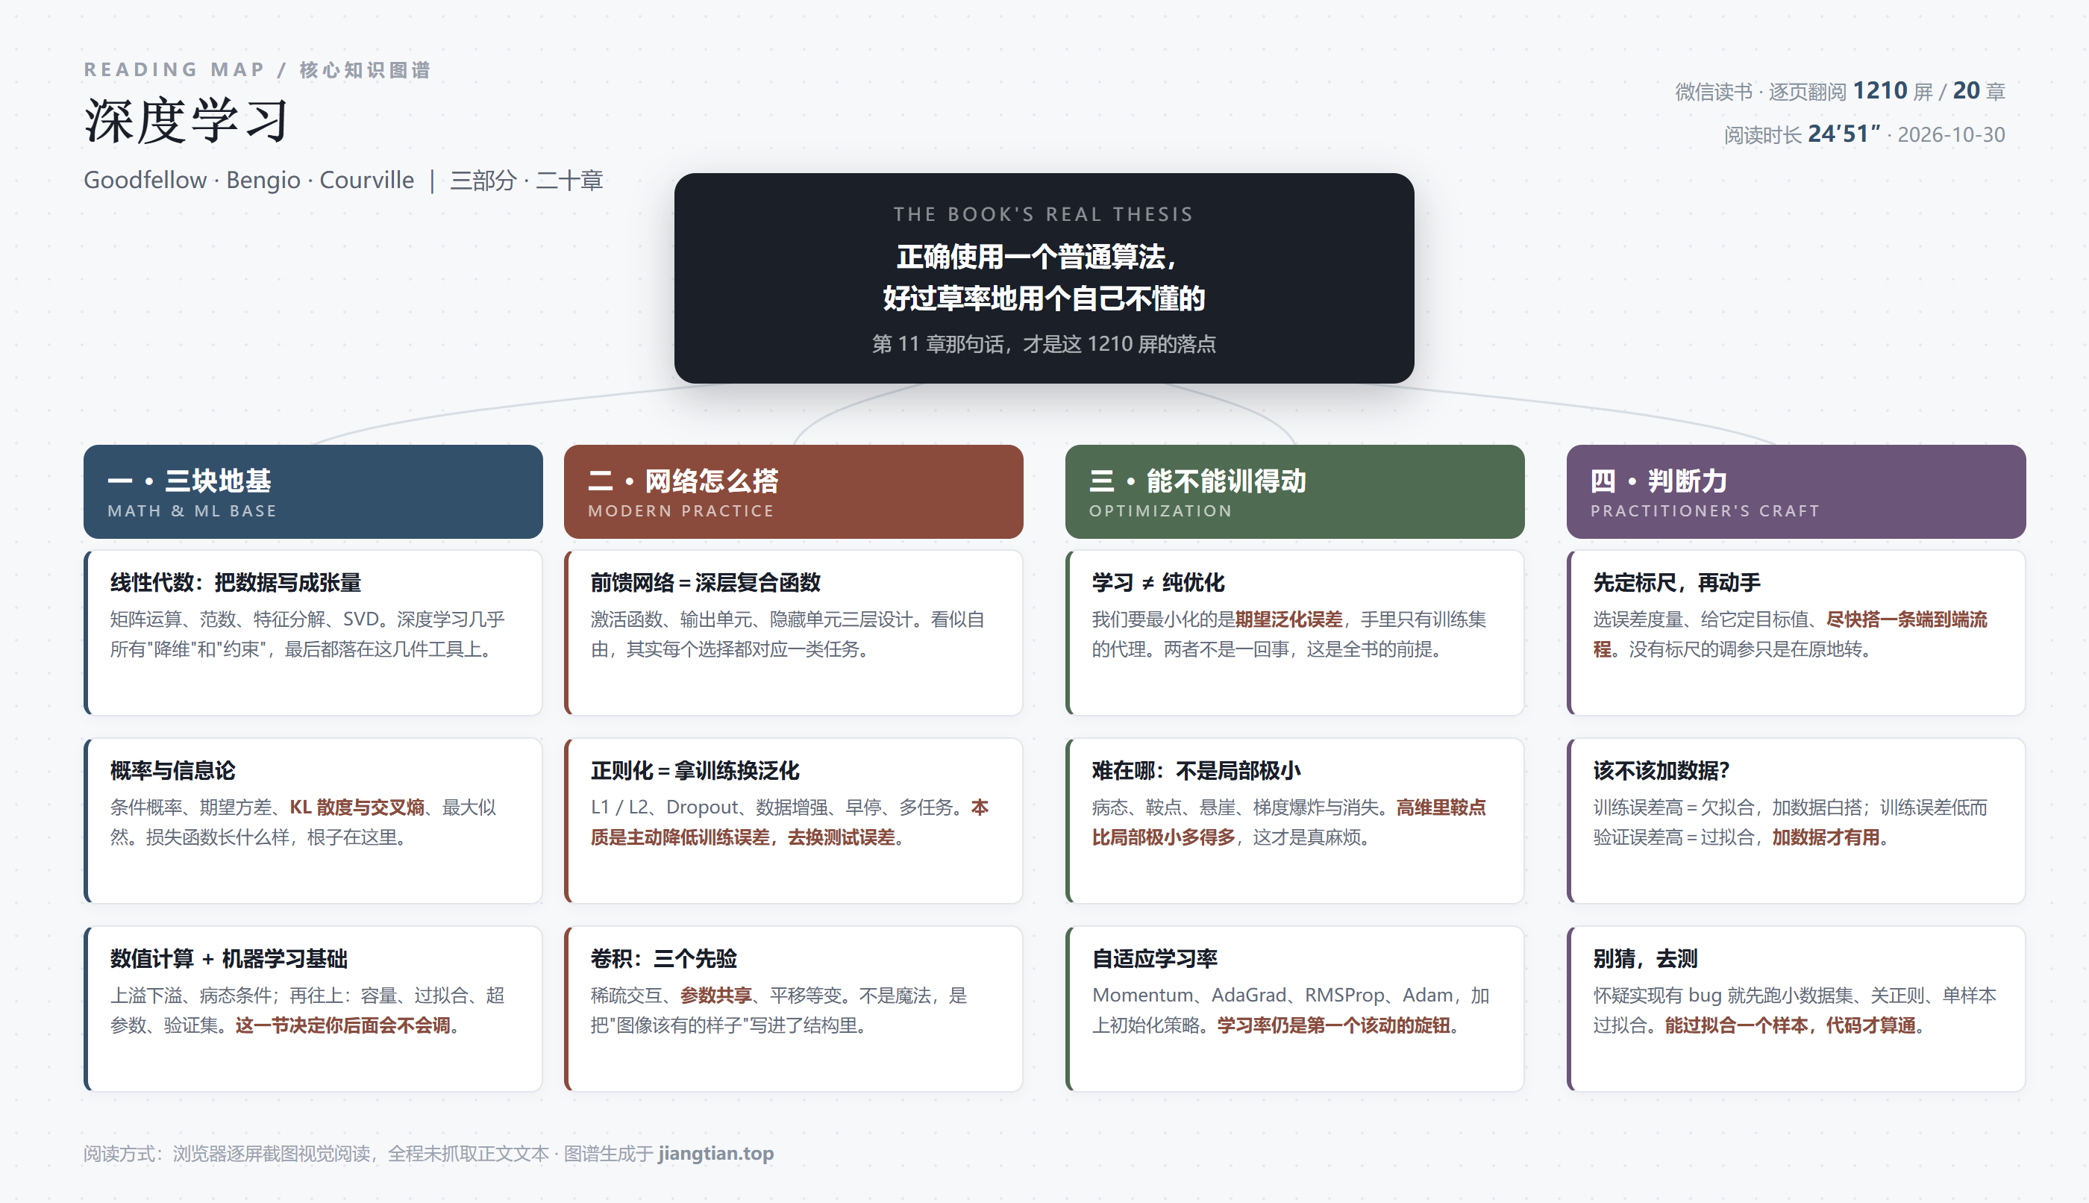The height and width of the screenshot is (1203, 2089).
Task: Click the 1210 屏 / 20 章 reading stats
Action: click(1929, 91)
